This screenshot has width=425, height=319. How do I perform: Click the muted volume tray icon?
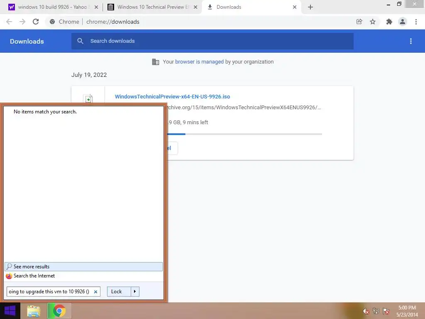tap(366, 311)
